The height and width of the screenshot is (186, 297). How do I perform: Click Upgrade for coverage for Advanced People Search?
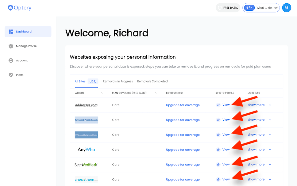point(183,120)
